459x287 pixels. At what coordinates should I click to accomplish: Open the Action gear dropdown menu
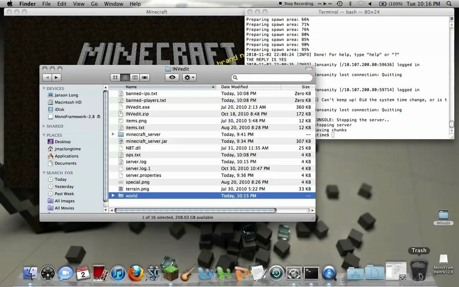click(189, 78)
